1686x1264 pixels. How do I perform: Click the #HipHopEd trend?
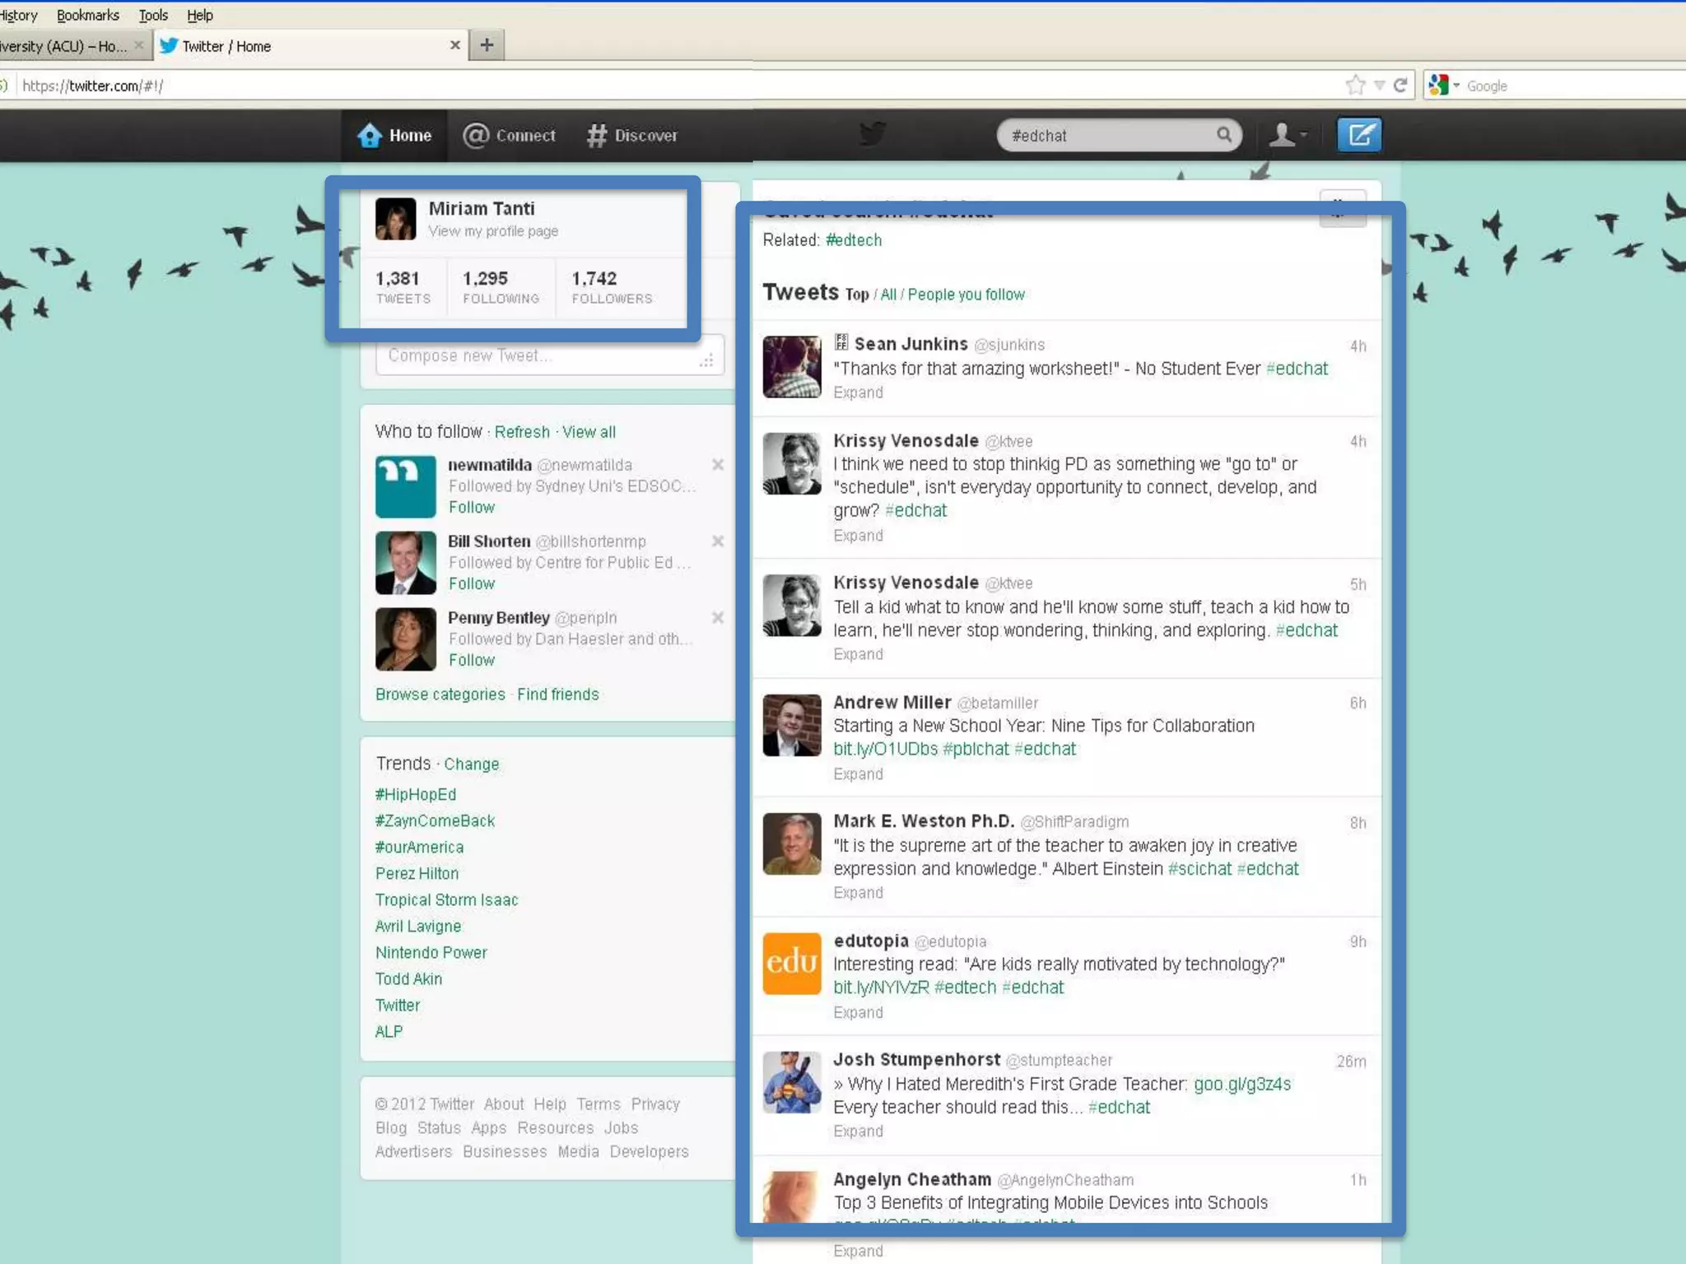pos(416,794)
